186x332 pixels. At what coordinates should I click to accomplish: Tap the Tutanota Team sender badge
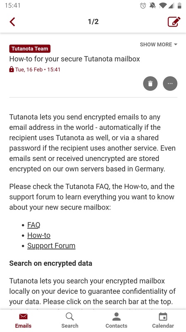click(x=30, y=49)
